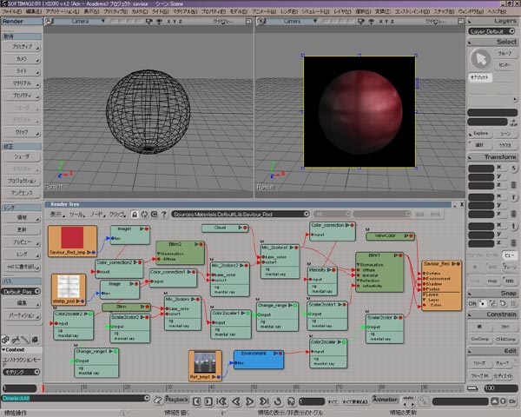
Task: Click the eye icon in viewport A
Action: [x=160, y=21]
